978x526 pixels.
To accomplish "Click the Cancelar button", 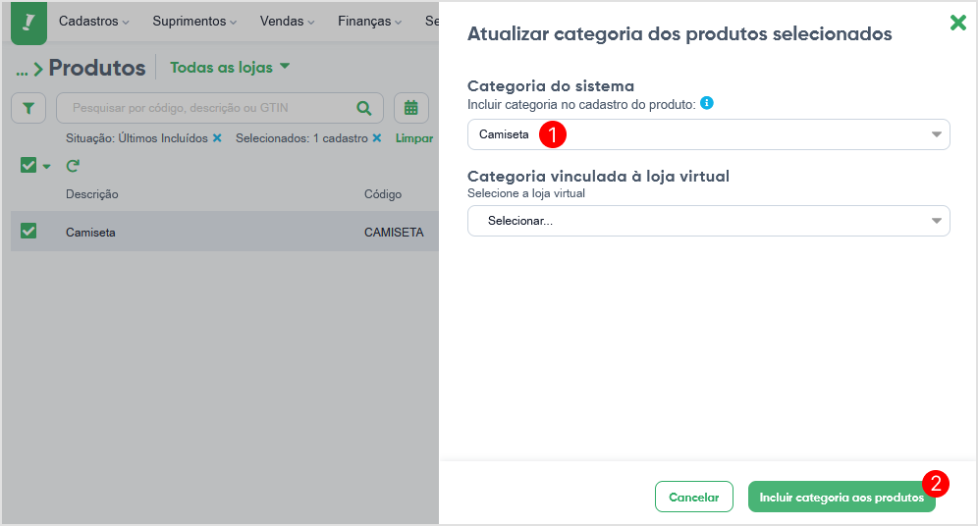I will [x=693, y=497].
